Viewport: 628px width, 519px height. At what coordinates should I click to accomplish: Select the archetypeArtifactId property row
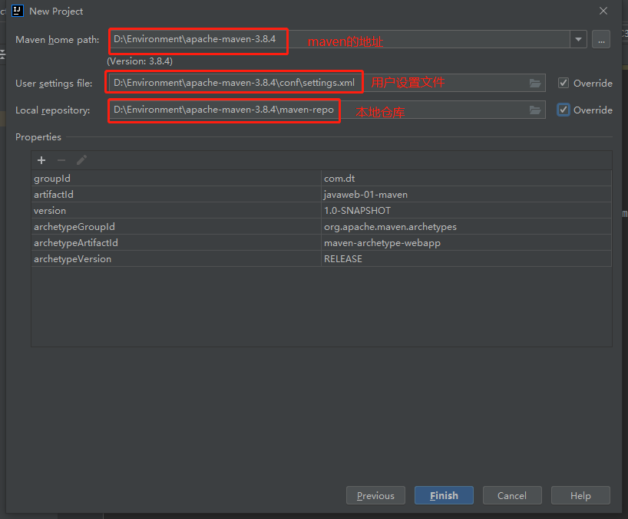[x=321, y=243]
